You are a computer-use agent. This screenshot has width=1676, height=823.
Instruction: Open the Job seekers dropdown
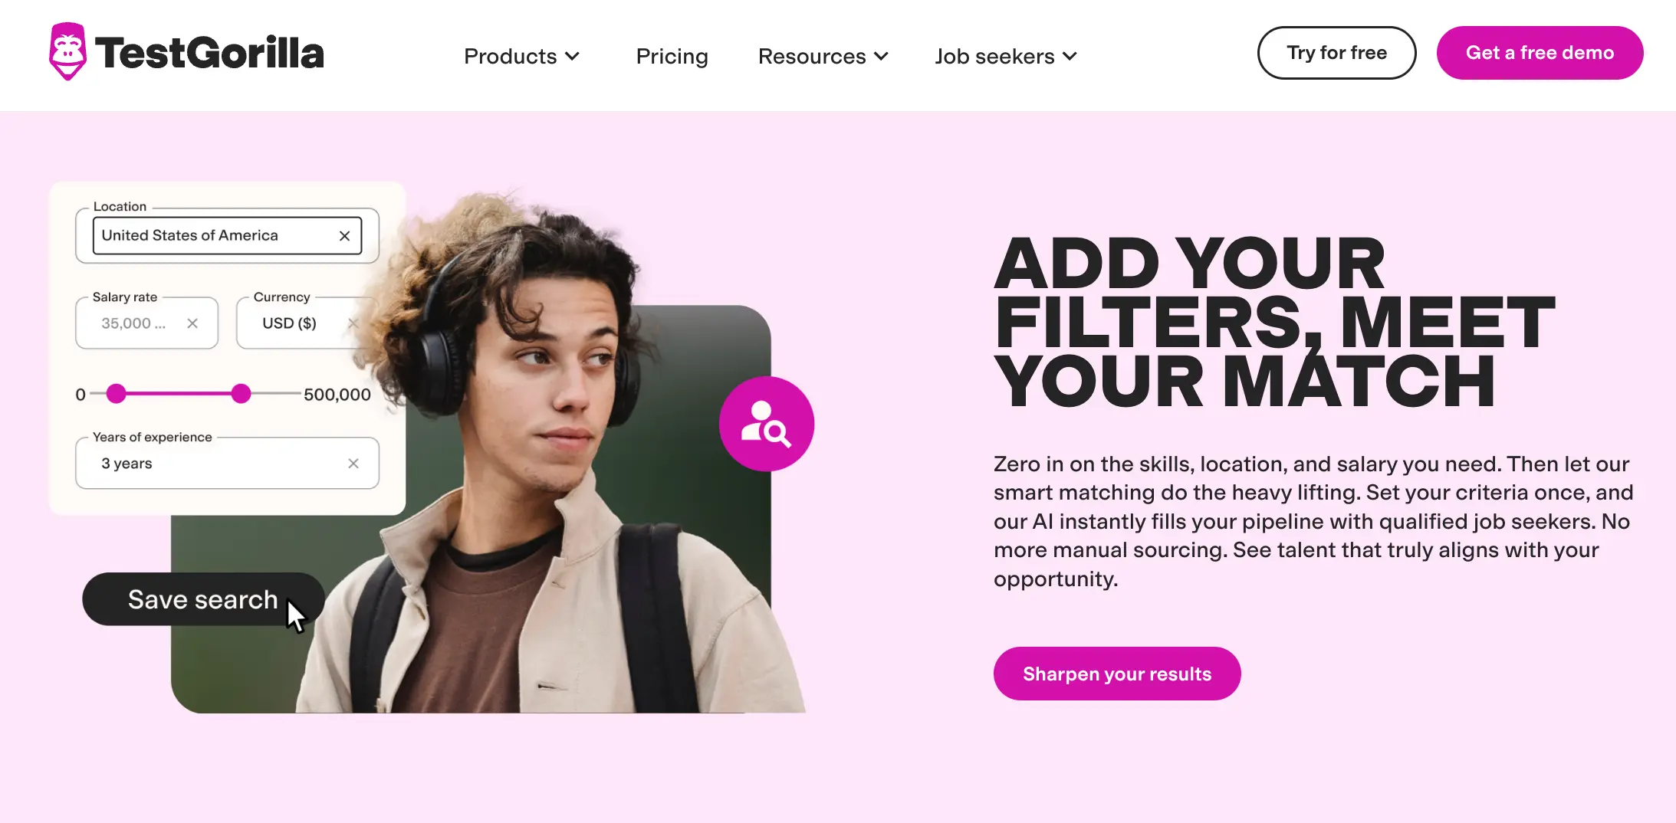1005,56
